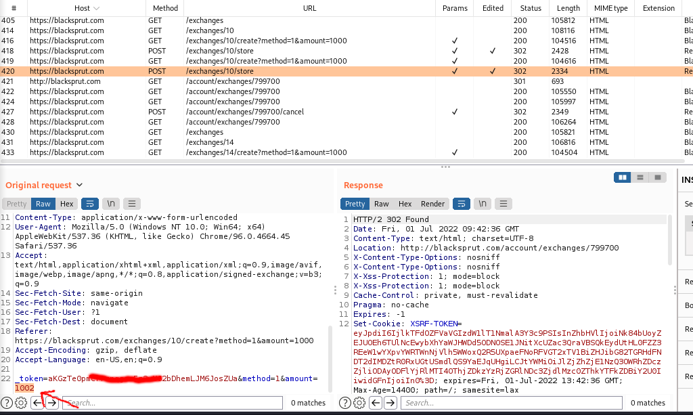Open request search settings gear
Screen dimensions: 693x415
[21, 403]
